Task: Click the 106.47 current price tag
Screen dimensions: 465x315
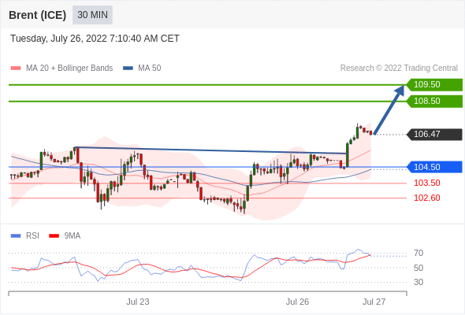Action: click(x=434, y=134)
